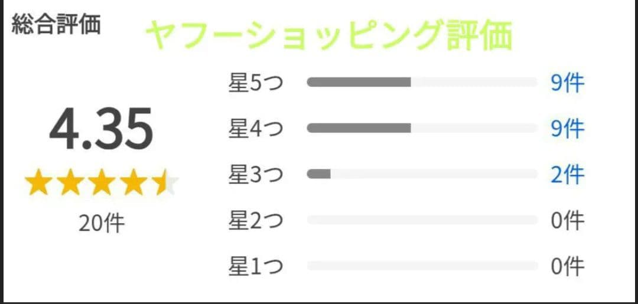Click the 総合評価 heading

click(56, 25)
